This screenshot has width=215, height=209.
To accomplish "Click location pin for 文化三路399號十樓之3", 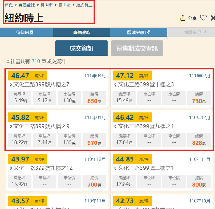I will (116, 85).
